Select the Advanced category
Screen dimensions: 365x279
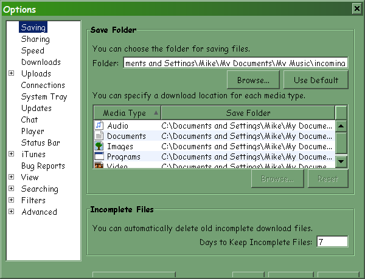tap(39, 212)
